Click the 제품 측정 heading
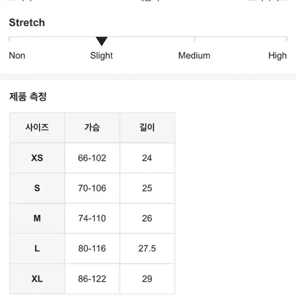The width and height of the screenshot is (296, 296). click(28, 97)
